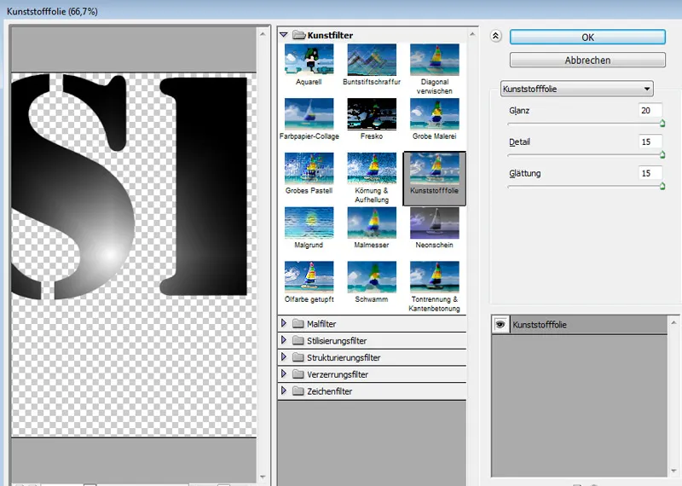Click the Verzerrungsfilter folder icon
Image resolution: width=682 pixels, height=486 pixels.
pos(298,373)
